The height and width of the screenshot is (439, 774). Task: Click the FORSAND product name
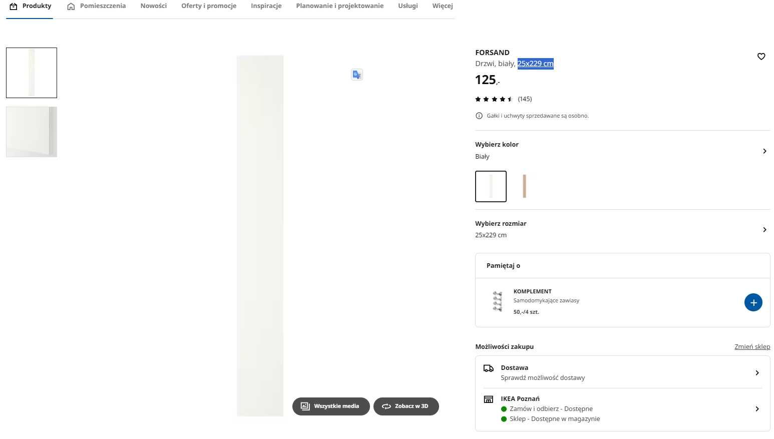click(x=492, y=53)
